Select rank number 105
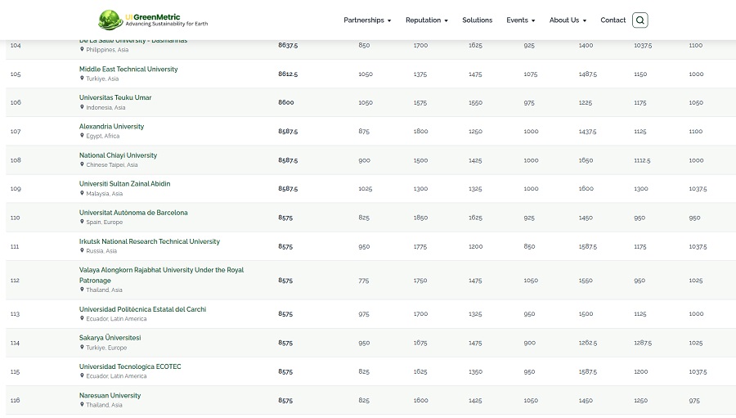Viewport: 736px width, 418px height. pos(16,74)
